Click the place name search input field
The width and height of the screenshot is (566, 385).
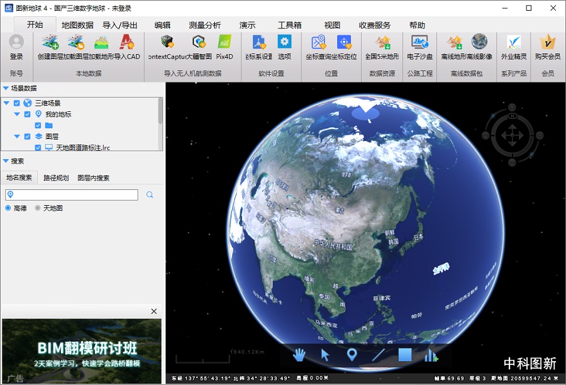(x=72, y=195)
